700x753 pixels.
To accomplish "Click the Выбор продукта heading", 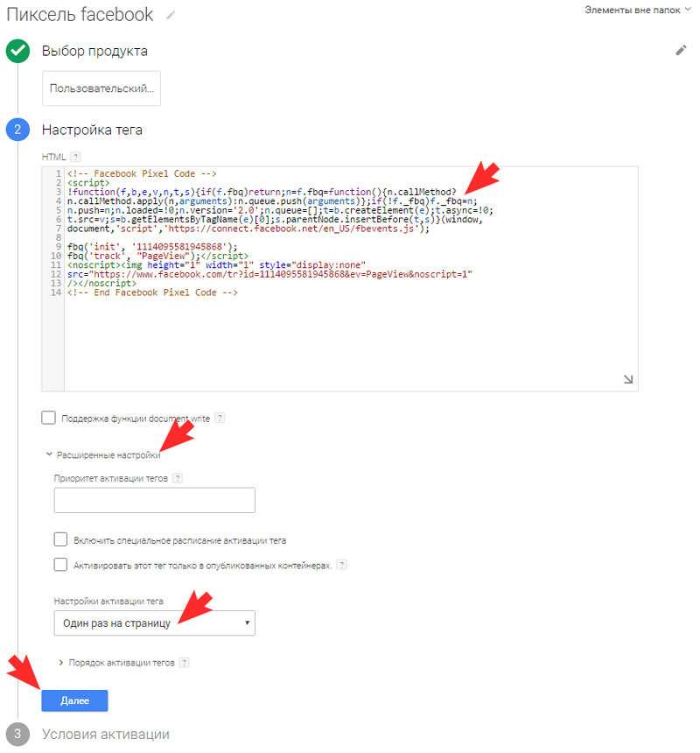I will 94,51.
